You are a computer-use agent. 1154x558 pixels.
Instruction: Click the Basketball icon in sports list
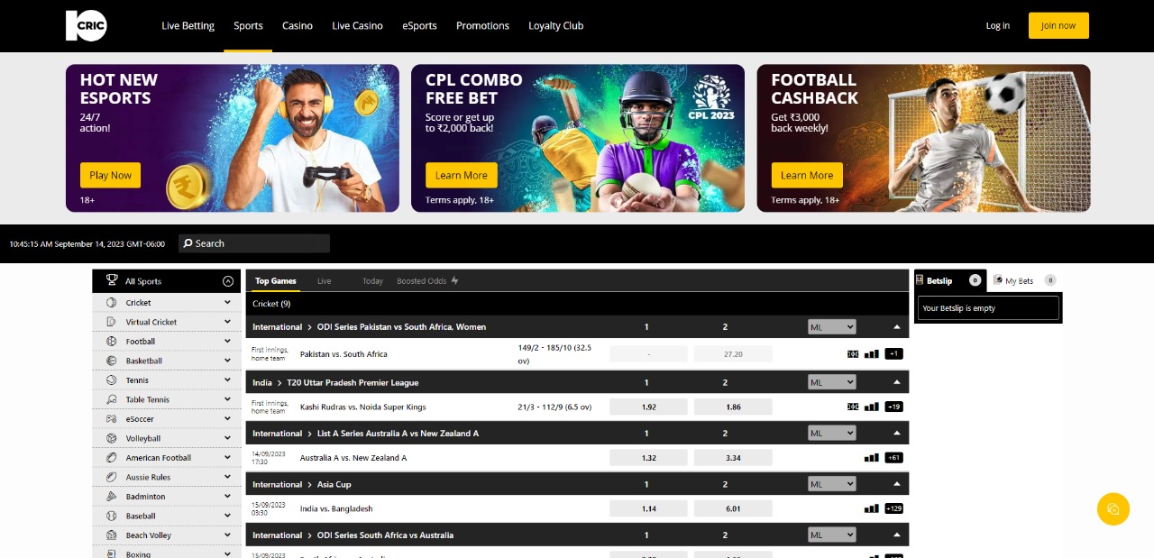(111, 361)
